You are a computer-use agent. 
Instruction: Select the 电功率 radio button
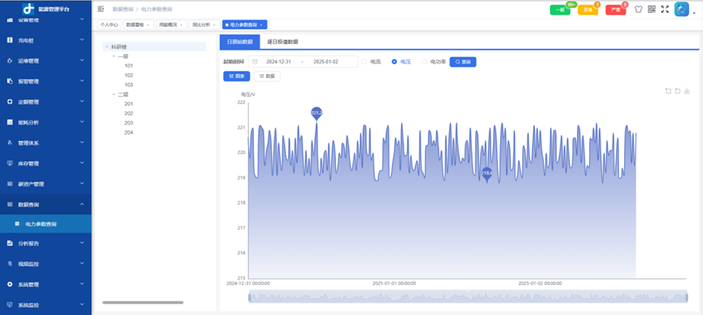(x=424, y=62)
